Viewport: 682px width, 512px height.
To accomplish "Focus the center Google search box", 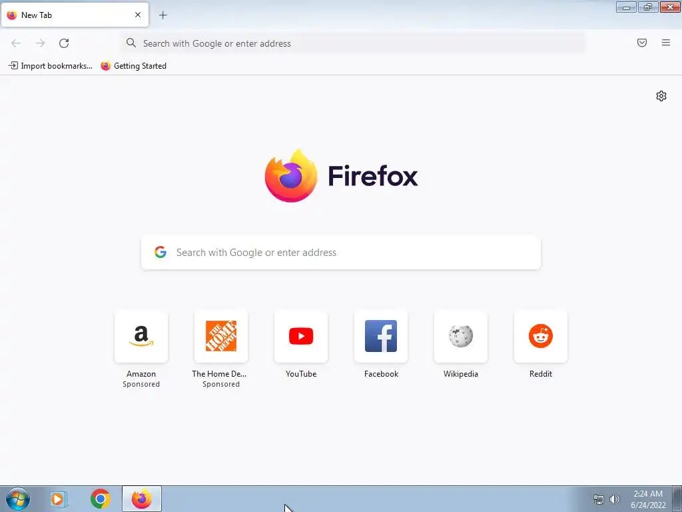I will [x=341, y=253].
